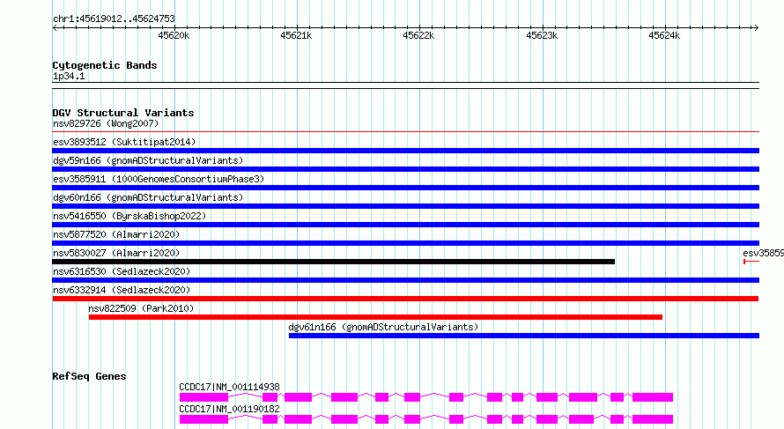
Task: Click first exon of CCDC17 NM_001114938
Action: [x=204, y=397]
